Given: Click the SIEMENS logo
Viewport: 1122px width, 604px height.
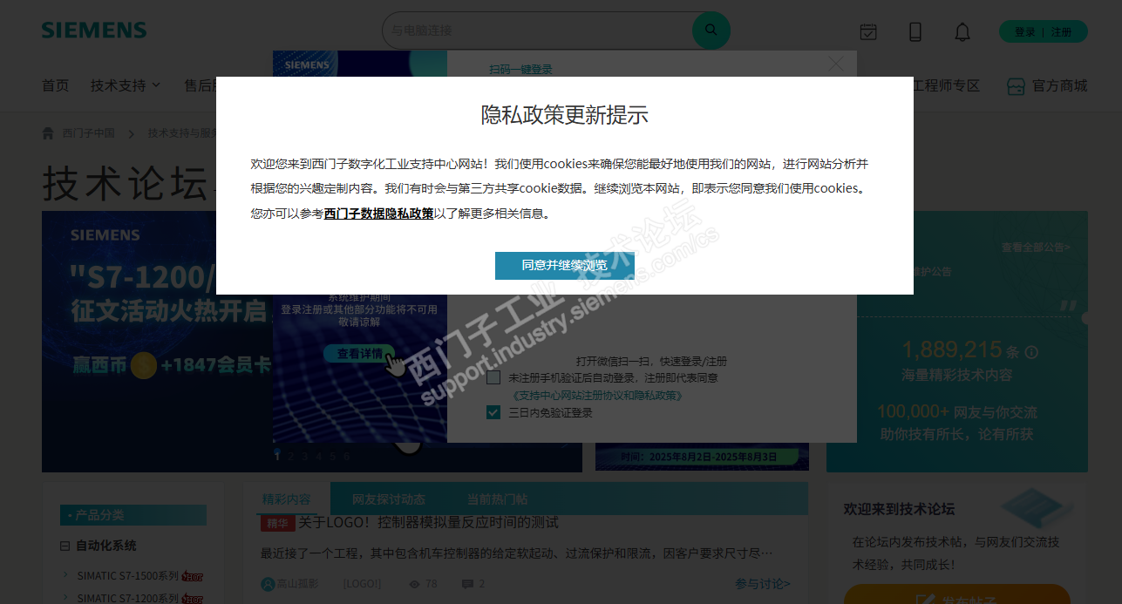Looking at the screenshot, I should click(x=94, y=31).
